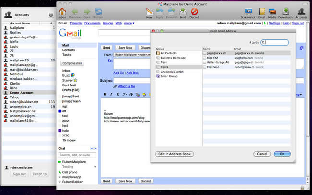Viewport: 312px width, 195px height.
Task: Open the Reader link
Action: (108, 23)
